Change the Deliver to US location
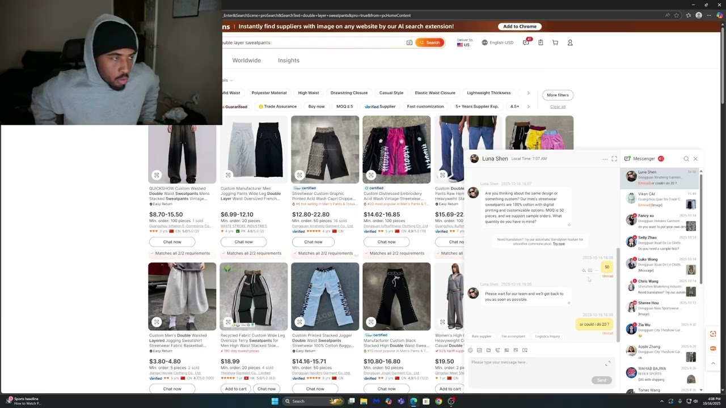This screenshot has height=408, width=726. (x=465, y=42)
